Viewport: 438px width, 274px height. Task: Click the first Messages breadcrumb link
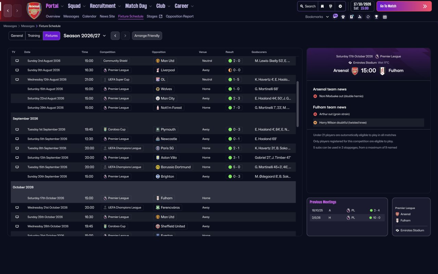tap(10, 26)
